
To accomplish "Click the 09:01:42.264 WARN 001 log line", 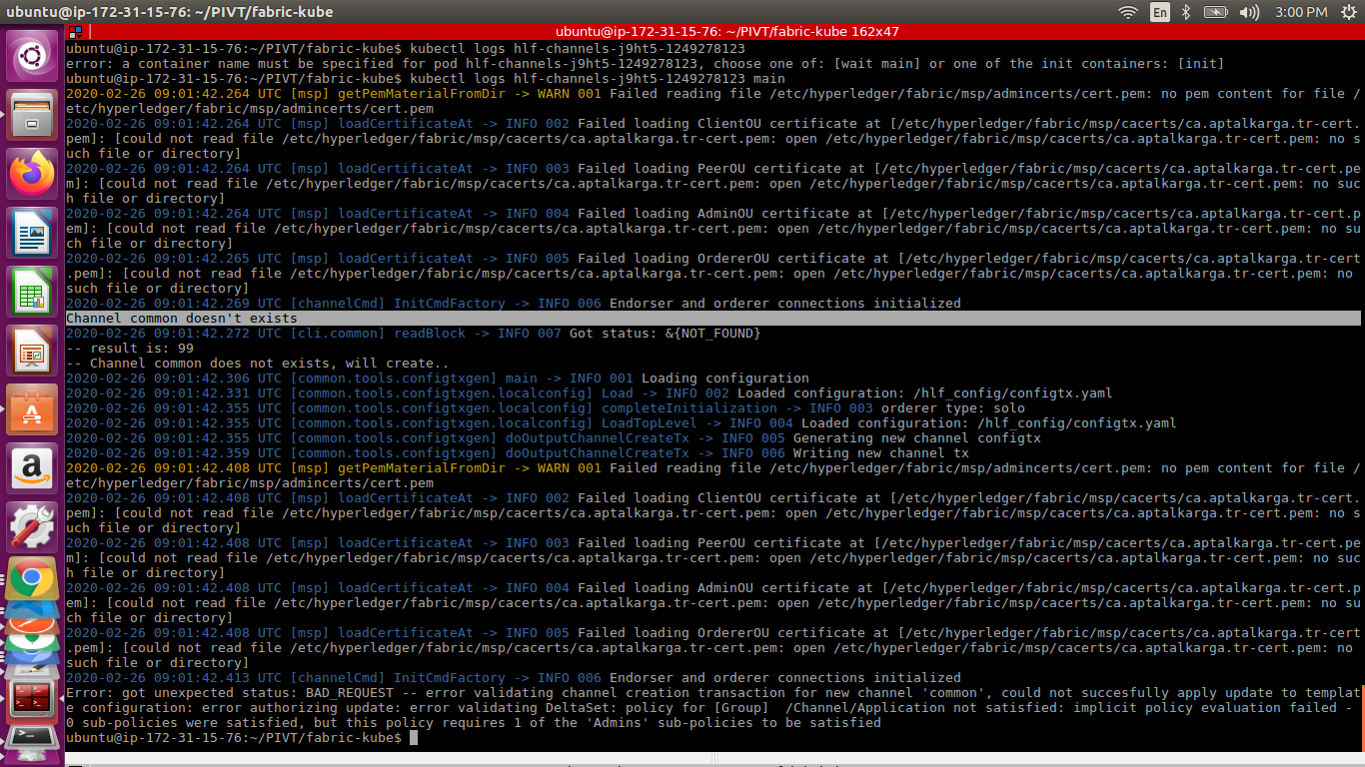I will tap(713, 100).
